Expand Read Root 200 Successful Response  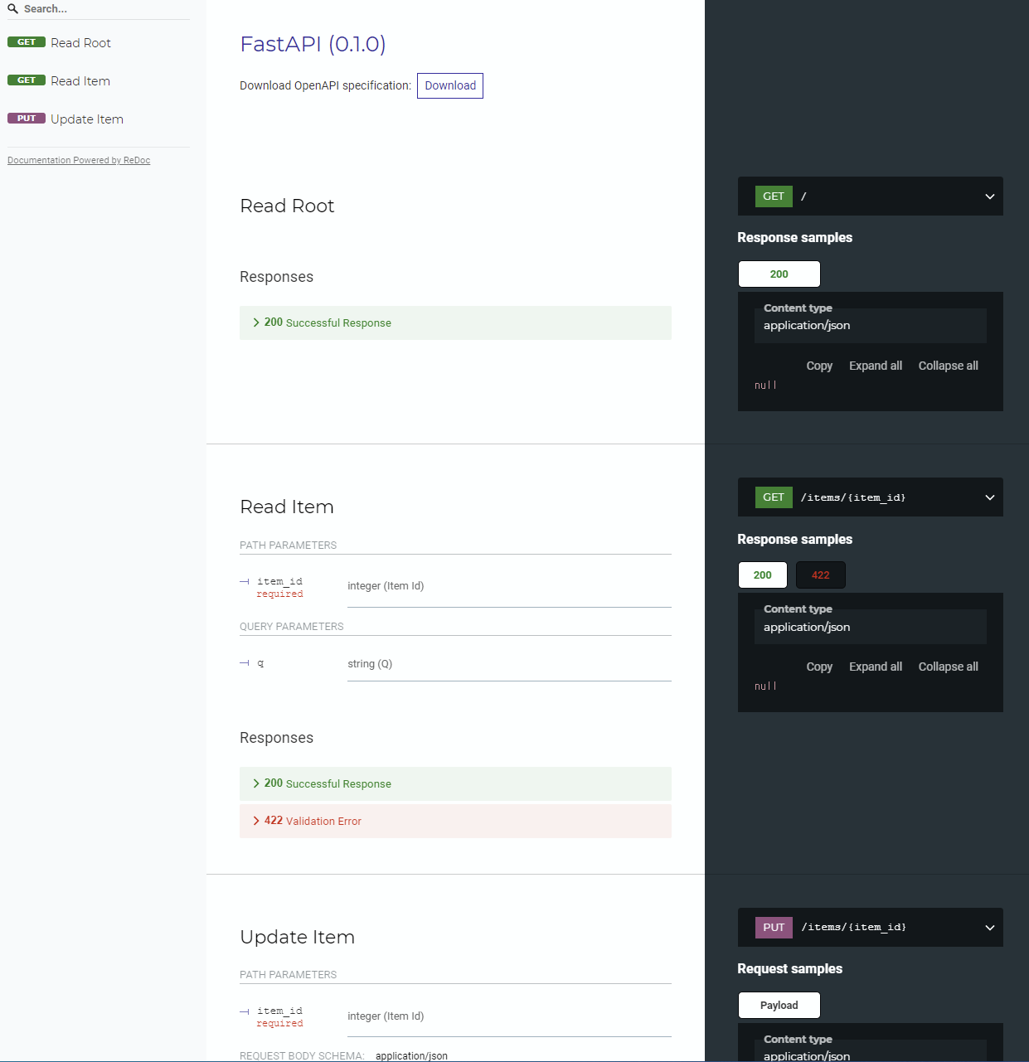point(455,322)
